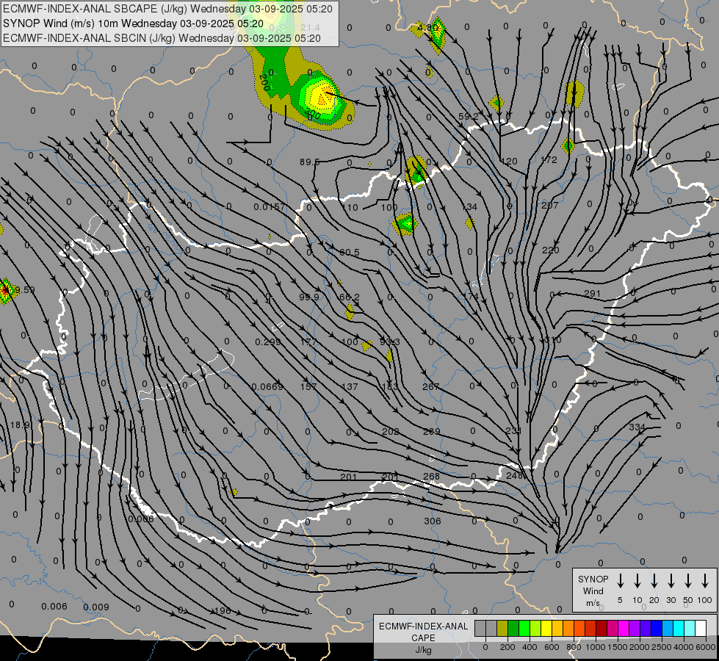This screenshot has width=719, height=661.
Task: Select the light cyan swatch beside white
Action: pyautogui.click(x=689, y=628)
